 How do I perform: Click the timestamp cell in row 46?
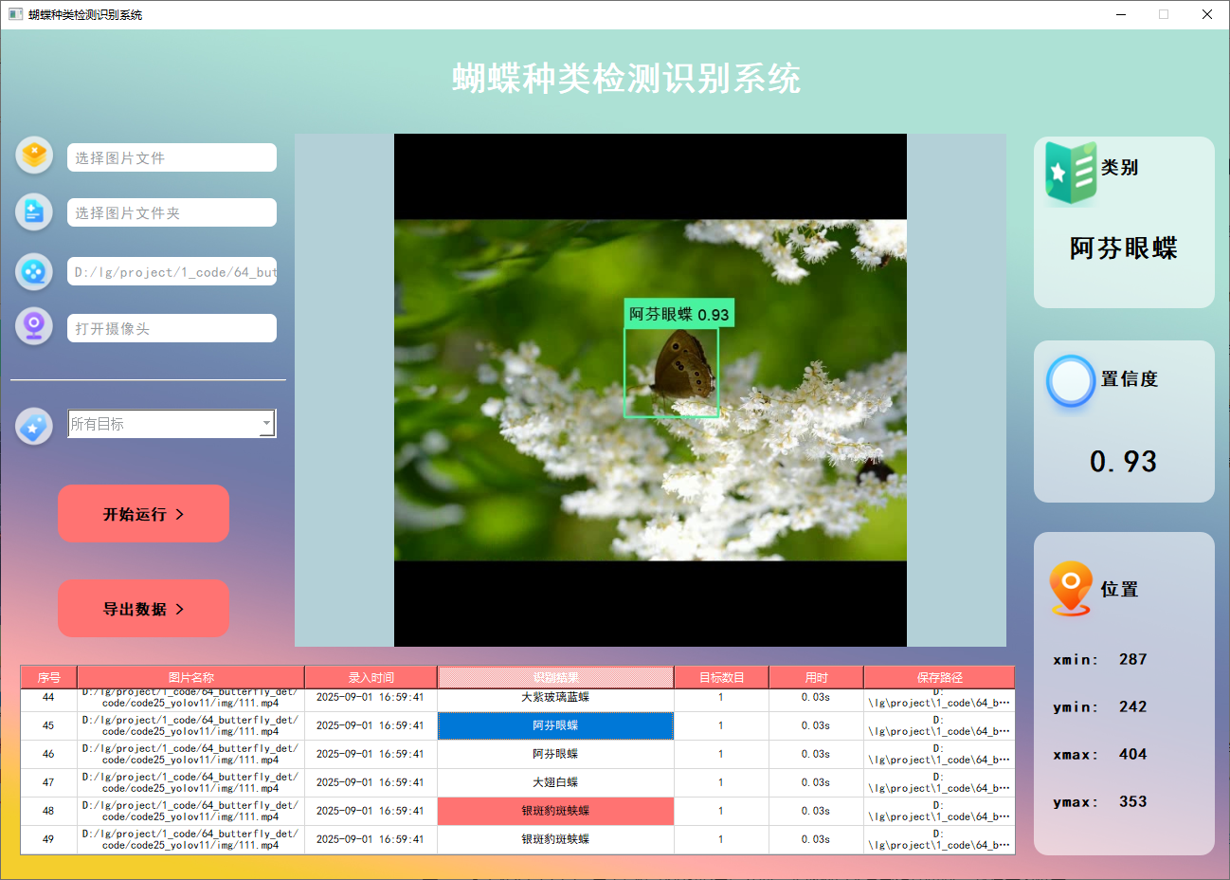(x=371, y=754)
